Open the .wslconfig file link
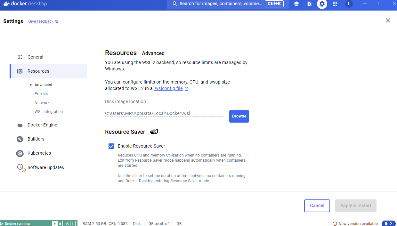 coord(168,88)
